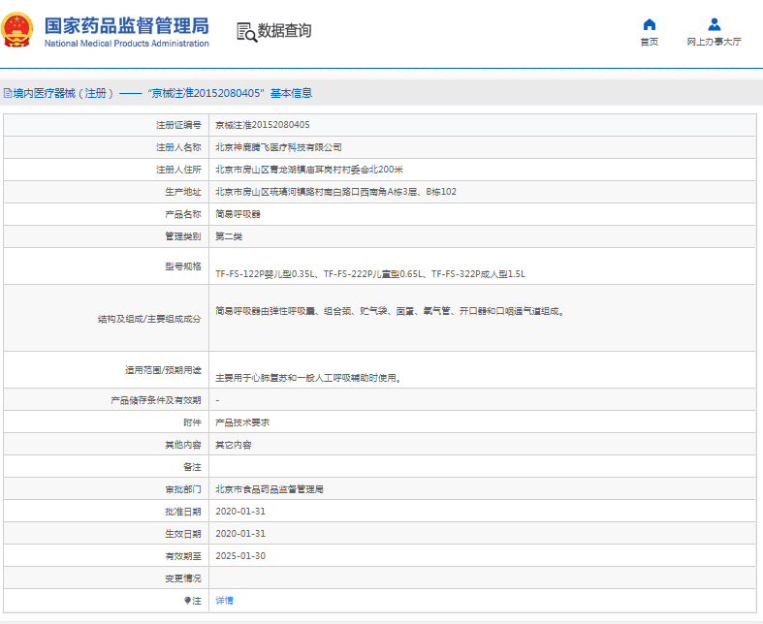
Task: Select the 批准日期 value 2020-01-31
Action: [239, 512]
